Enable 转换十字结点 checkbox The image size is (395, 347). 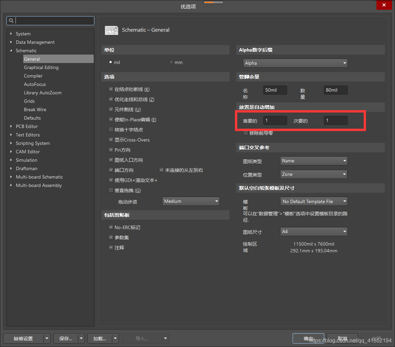pos(111,129)
